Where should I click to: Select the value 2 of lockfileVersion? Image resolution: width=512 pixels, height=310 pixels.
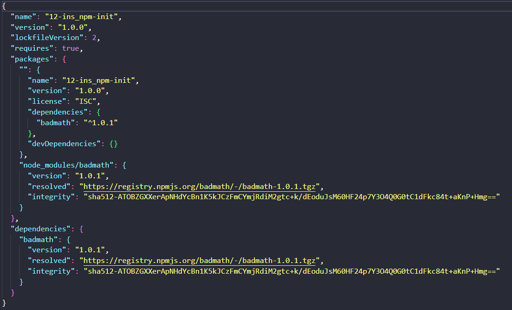point(94,38)
